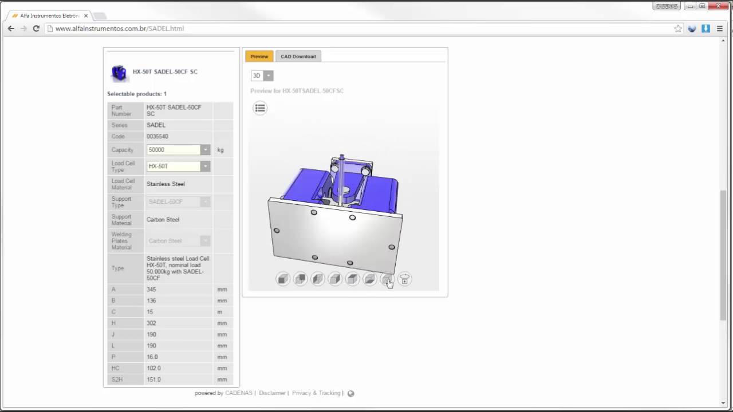Open the Capacity 50000 dropdown
The width and height of the screenshot is (733, 412).
pos(178,150)
